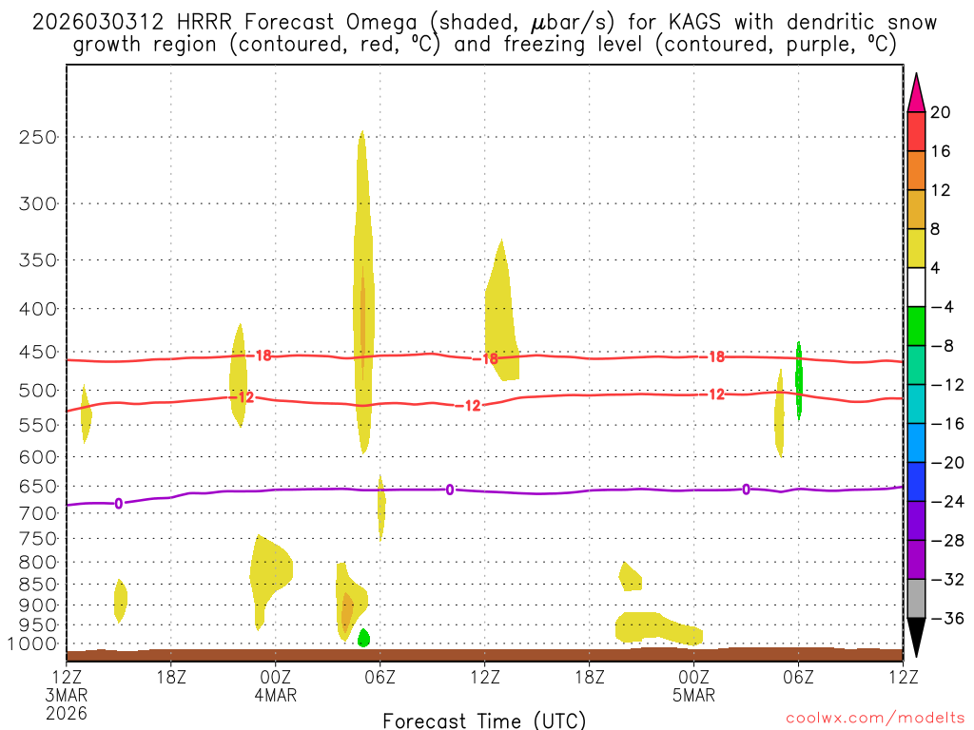Select the teal-green -12 to -8 colorbar swatch

click(x=916, y=365)
